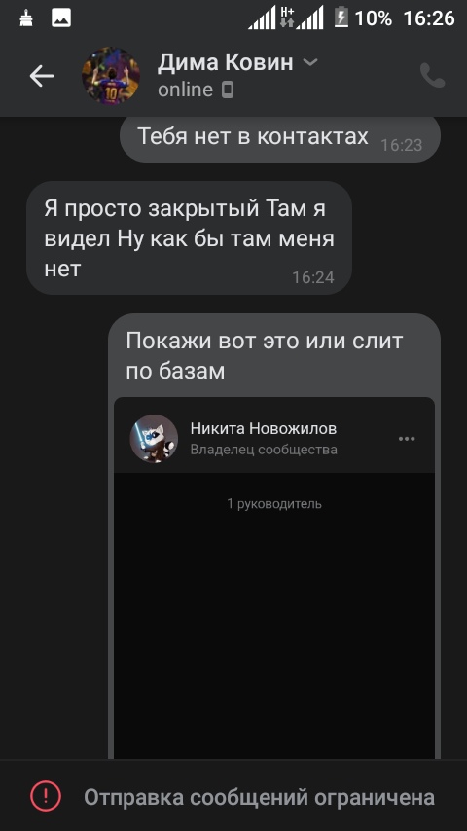Open Дима Ковин's profile avatar
Screen dimensions: 467x831
tap(111, 76)
